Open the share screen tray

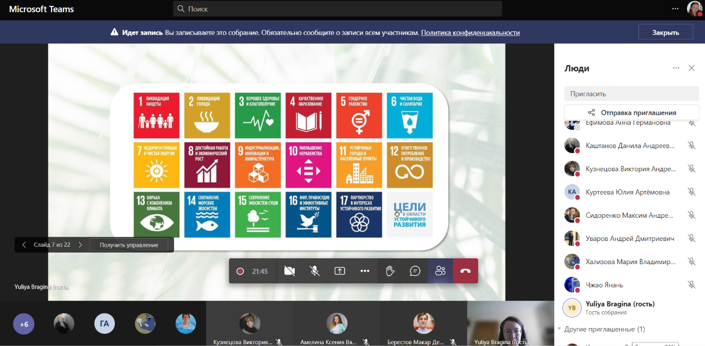pyautogui.click(x=339, y=271)
